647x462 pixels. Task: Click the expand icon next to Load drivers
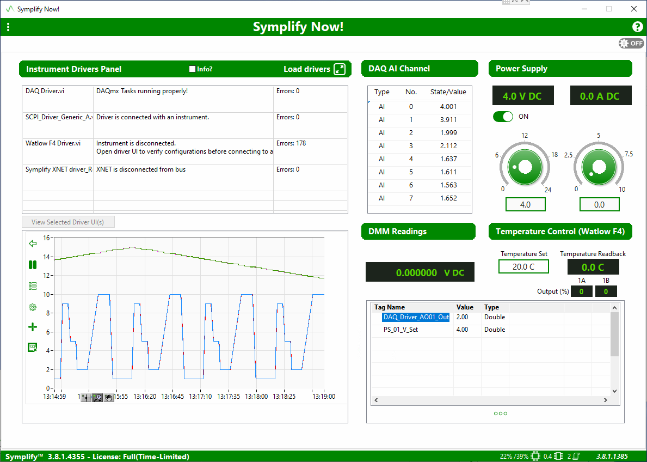click(340, 69)
